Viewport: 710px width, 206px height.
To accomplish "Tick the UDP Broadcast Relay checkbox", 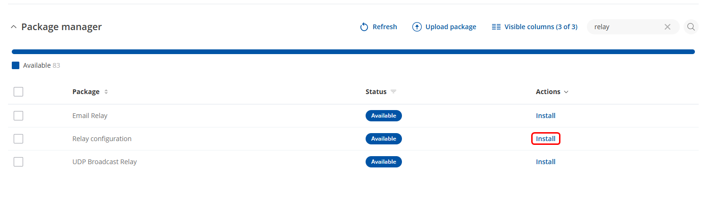I will (18, 162).
